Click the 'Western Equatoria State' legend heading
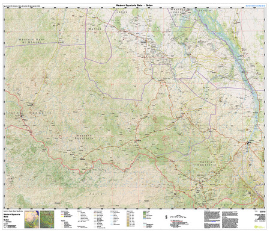 pos(12,215)
